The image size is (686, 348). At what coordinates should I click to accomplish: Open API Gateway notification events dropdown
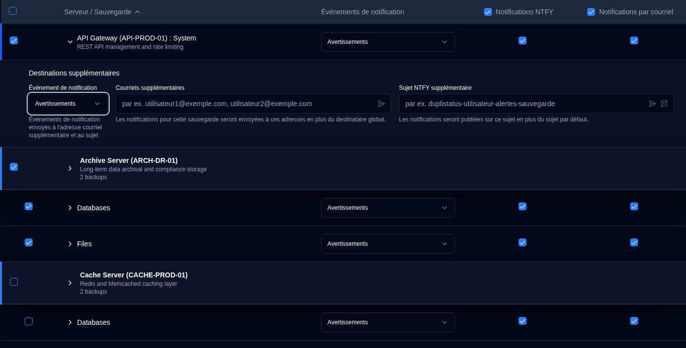coord(388,42)
